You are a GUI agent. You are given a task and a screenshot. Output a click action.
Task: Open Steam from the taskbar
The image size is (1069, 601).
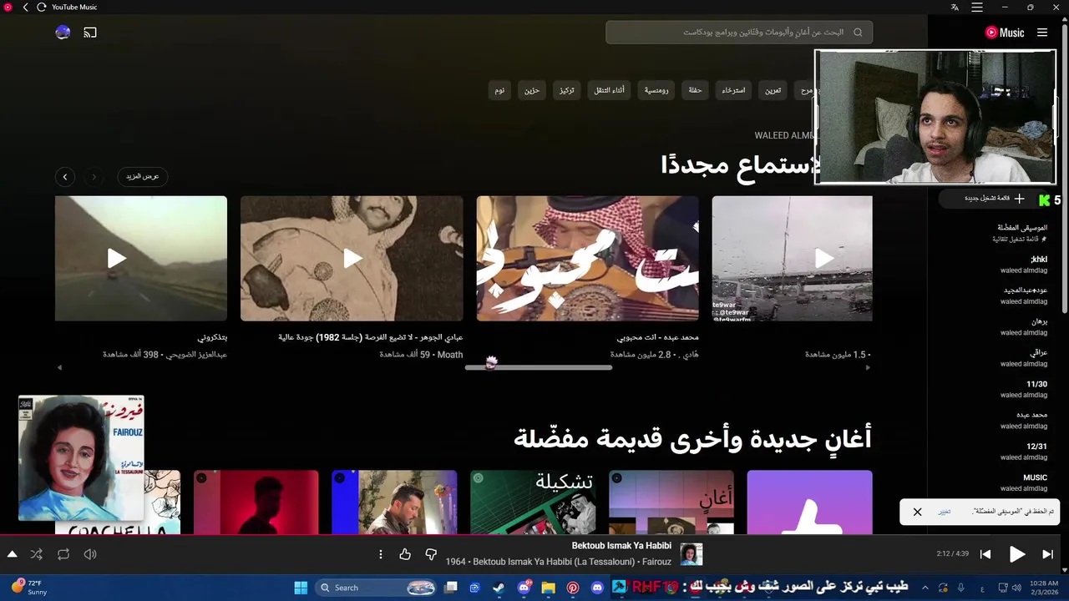tap(499, 588)
